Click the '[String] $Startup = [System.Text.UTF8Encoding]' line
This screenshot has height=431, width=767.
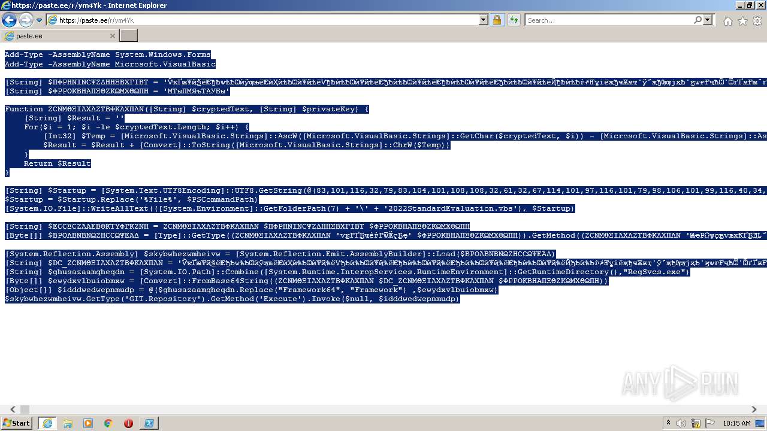point(386,190)
